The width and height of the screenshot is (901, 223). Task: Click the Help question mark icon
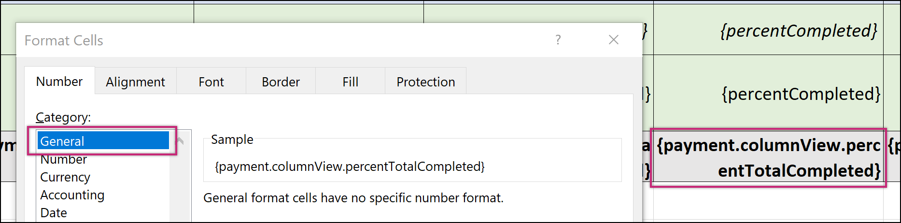tap(558, 40)
